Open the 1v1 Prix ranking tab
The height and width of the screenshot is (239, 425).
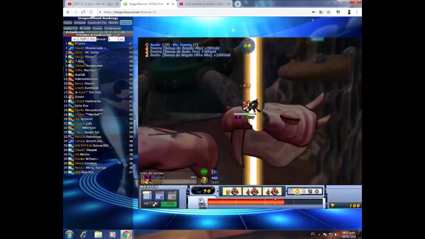pyautogui.click(x=126, y=23)
